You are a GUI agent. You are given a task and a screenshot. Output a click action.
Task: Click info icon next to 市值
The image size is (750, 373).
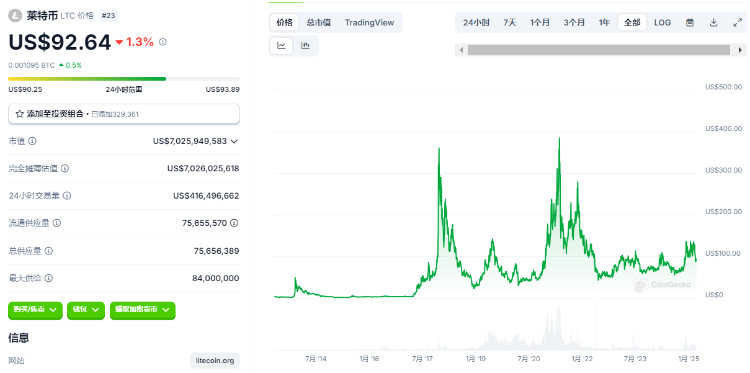pos(33,141)
